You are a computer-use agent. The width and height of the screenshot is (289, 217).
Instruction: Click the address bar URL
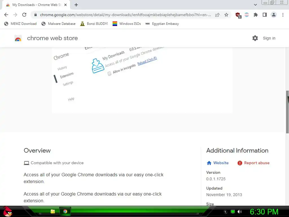tap(125, 15)
